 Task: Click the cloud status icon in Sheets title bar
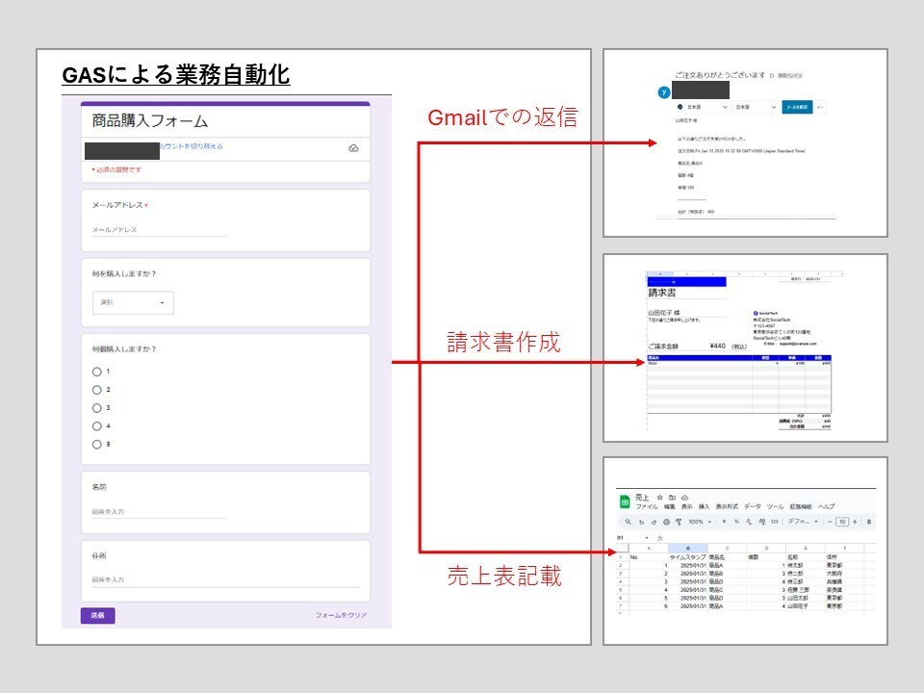pyautogui.click(x=684, y=498)
